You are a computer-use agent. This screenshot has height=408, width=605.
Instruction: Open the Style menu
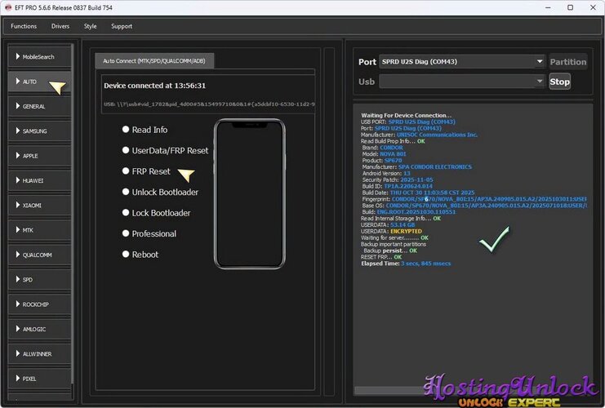tap(91, 26)
